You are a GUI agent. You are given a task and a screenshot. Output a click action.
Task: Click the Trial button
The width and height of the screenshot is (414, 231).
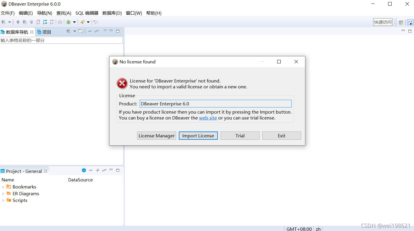[240, 136]
